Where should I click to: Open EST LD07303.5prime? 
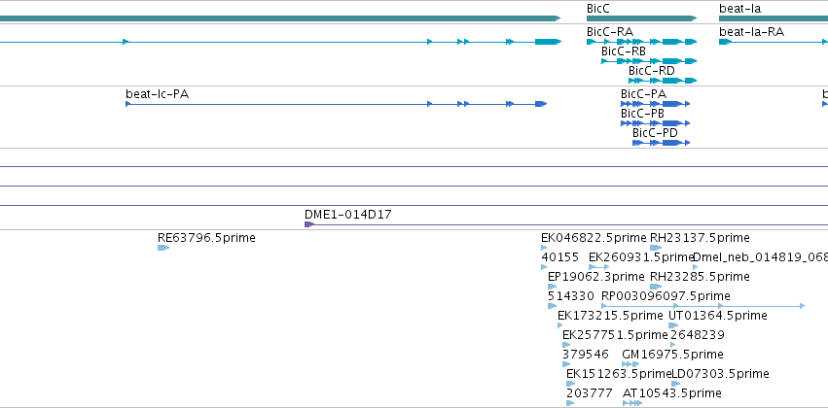(x=675, y=385)
